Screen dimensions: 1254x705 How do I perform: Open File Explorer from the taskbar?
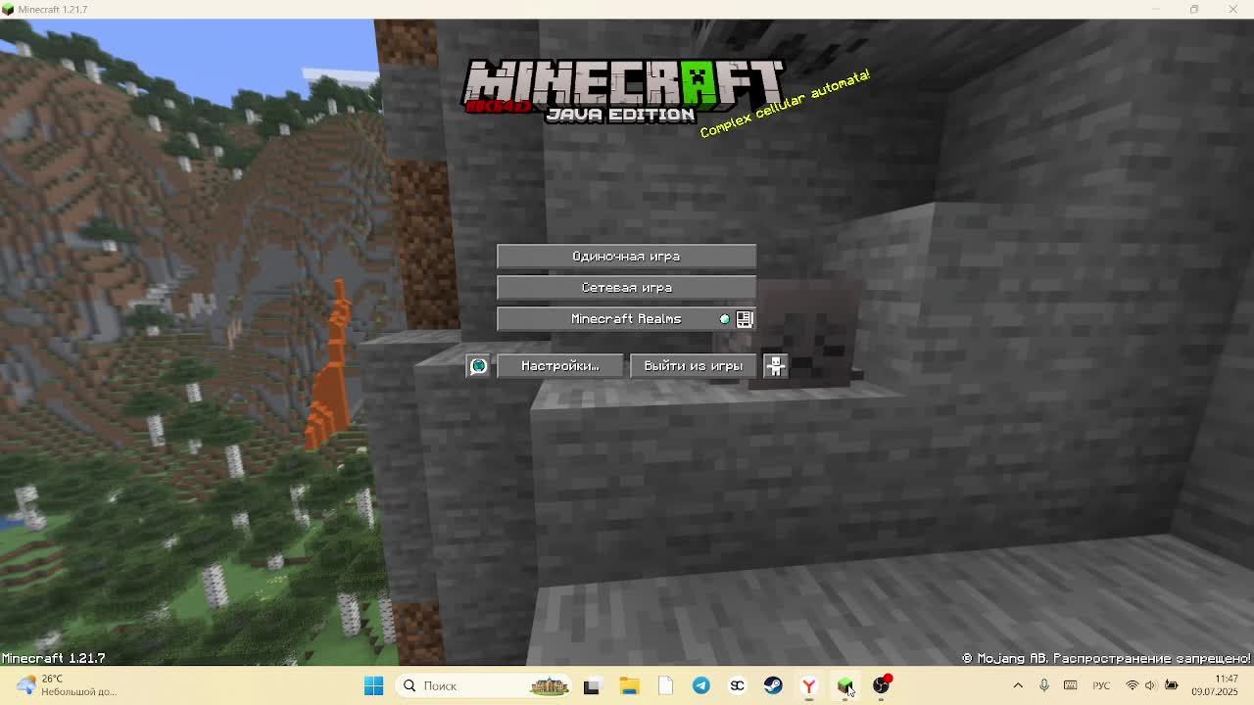pos(629,685)
